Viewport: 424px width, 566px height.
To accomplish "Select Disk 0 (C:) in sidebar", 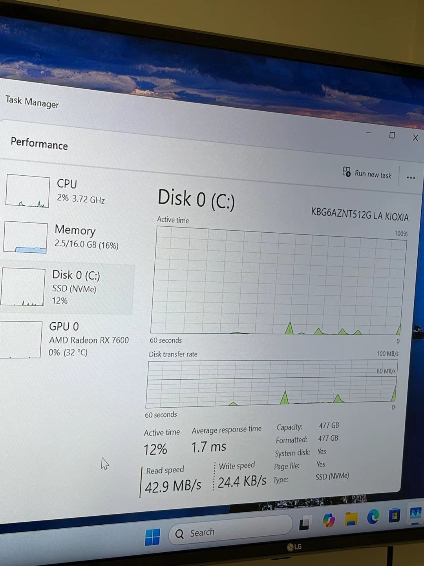I will 67,287.
